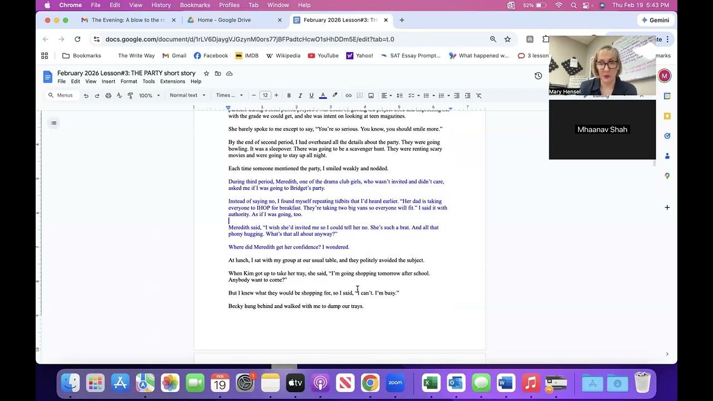Screen dimensions: 713x401
Task: Open the Docs home icon
Action: pyautogui.click(x=48, y=77)
